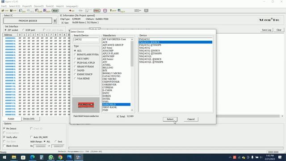
Task: Open the Select IC dropdown arrow
Action: point(55,21)
